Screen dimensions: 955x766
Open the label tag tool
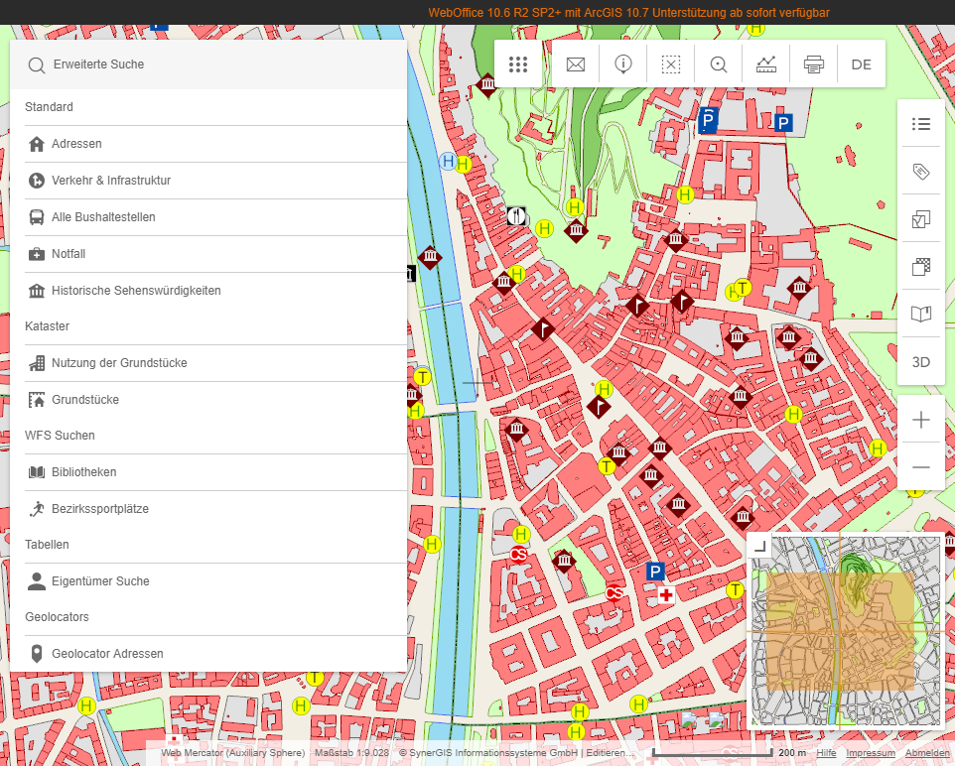[921, 172]
